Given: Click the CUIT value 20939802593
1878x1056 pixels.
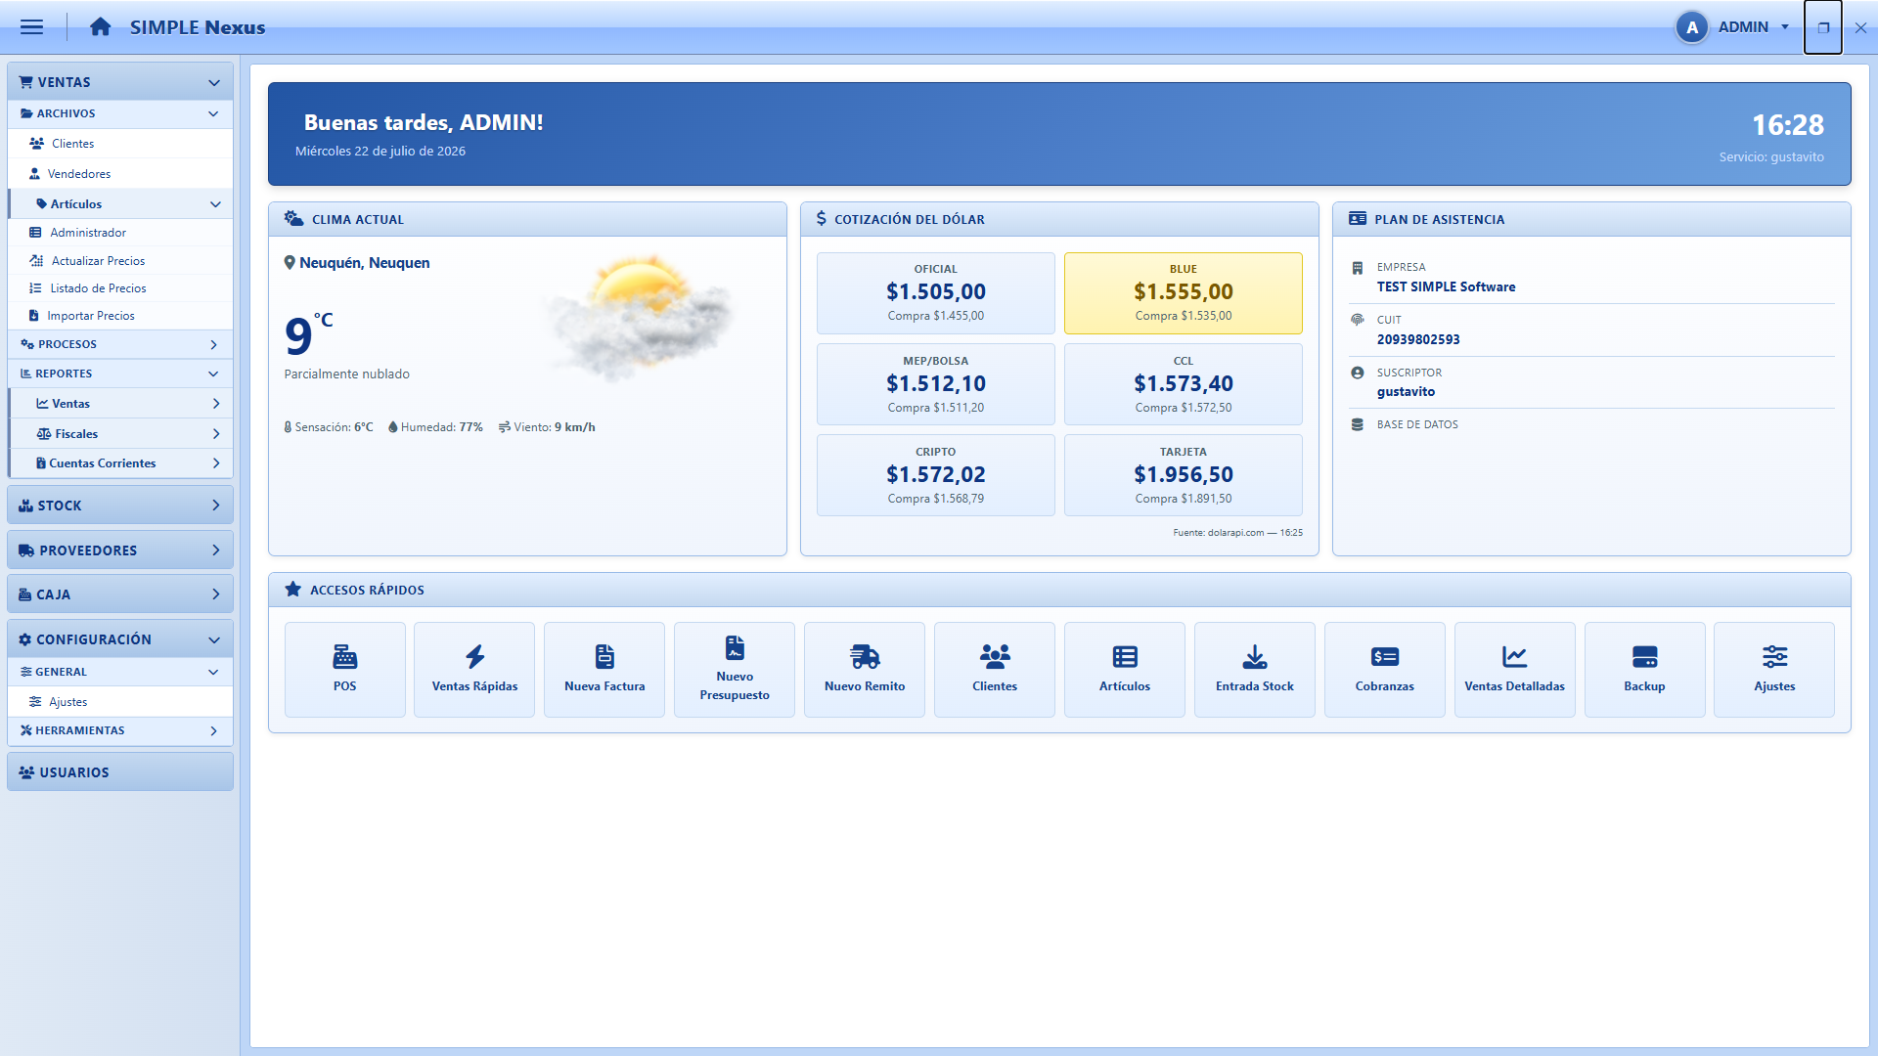Looking at the screenshot, I should (x=1418, y=339).
